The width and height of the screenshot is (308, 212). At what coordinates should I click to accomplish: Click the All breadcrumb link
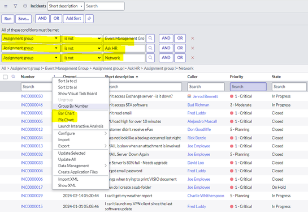pos(3,69)
